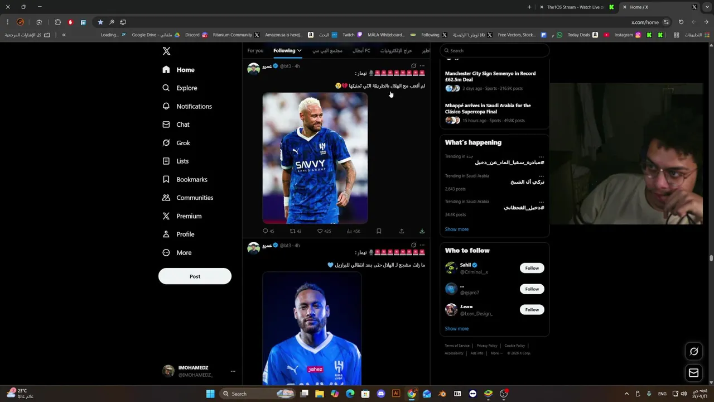Click the Search input field on X
This screenshot has width=714, height=402.
tap(494, 50)
